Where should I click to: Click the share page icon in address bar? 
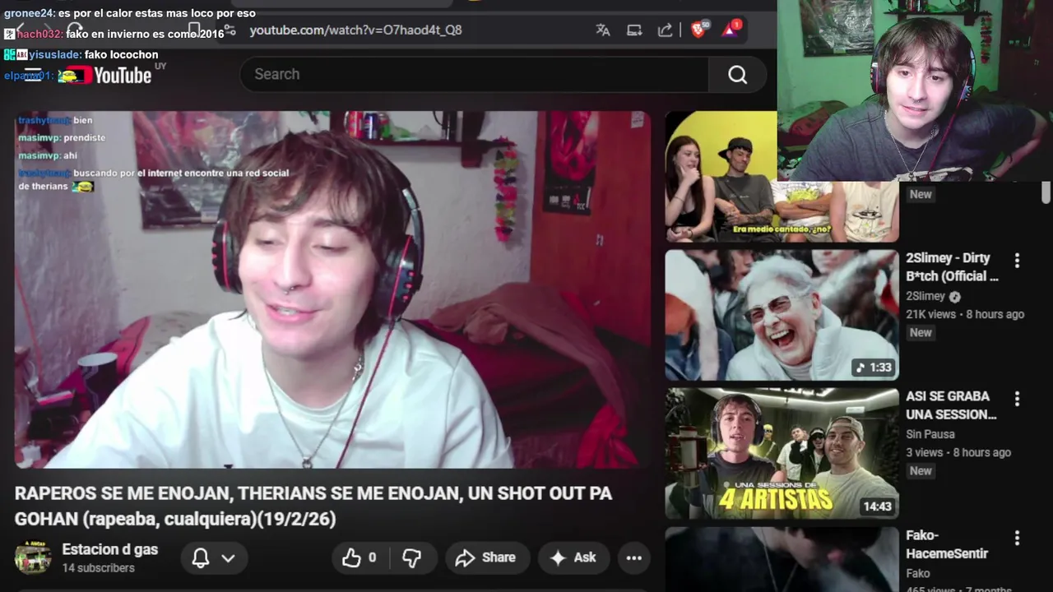(665, 30)
